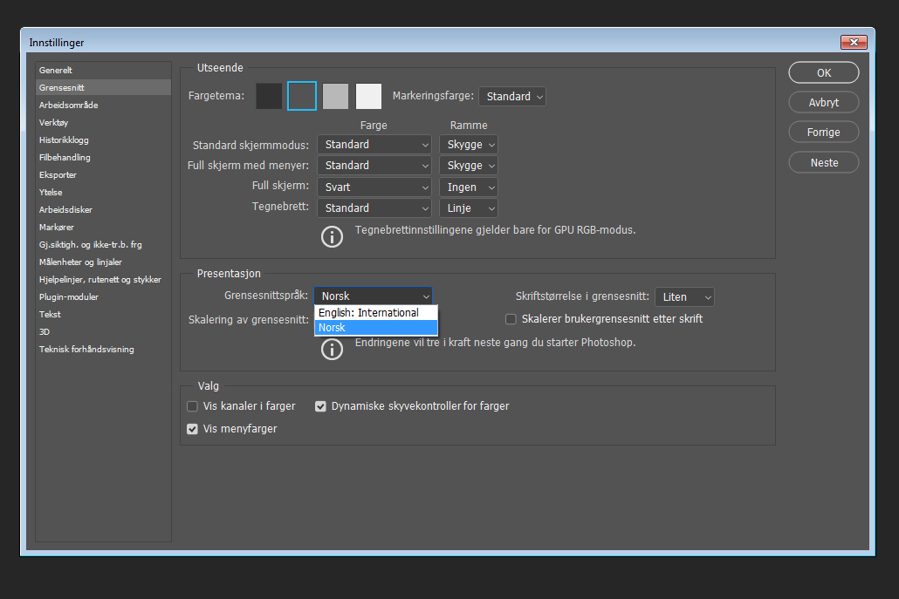Open the Arbeidsområde preferences section
This screenshot has width=899, height=599.
tap(103, 105)
